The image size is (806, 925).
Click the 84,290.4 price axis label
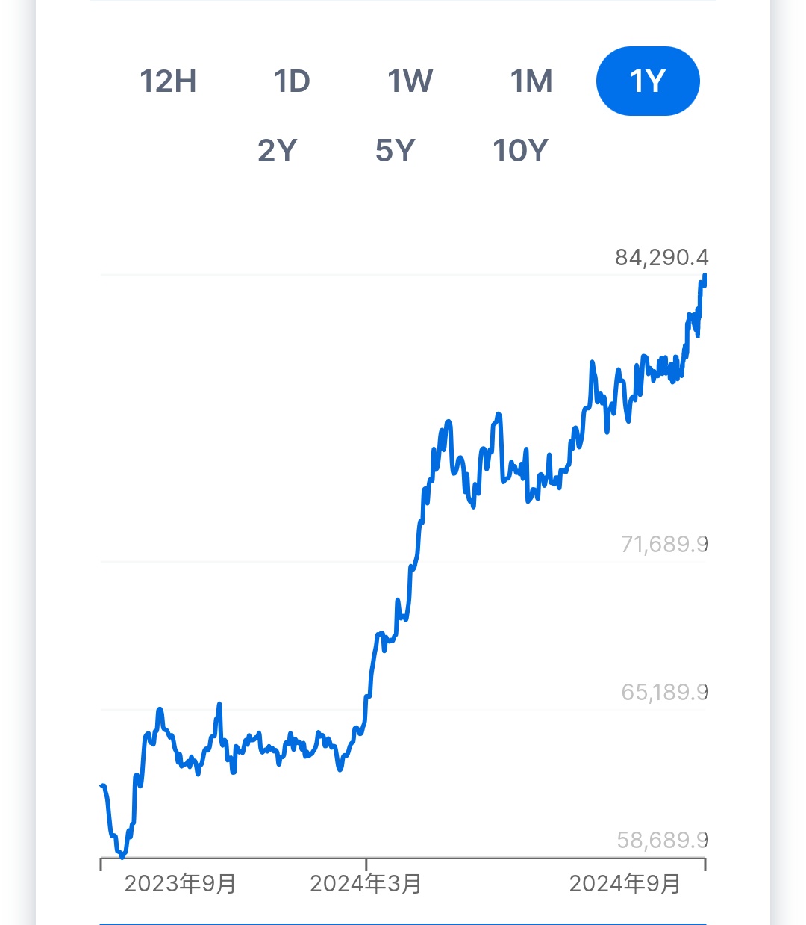(x=661, y=258)
